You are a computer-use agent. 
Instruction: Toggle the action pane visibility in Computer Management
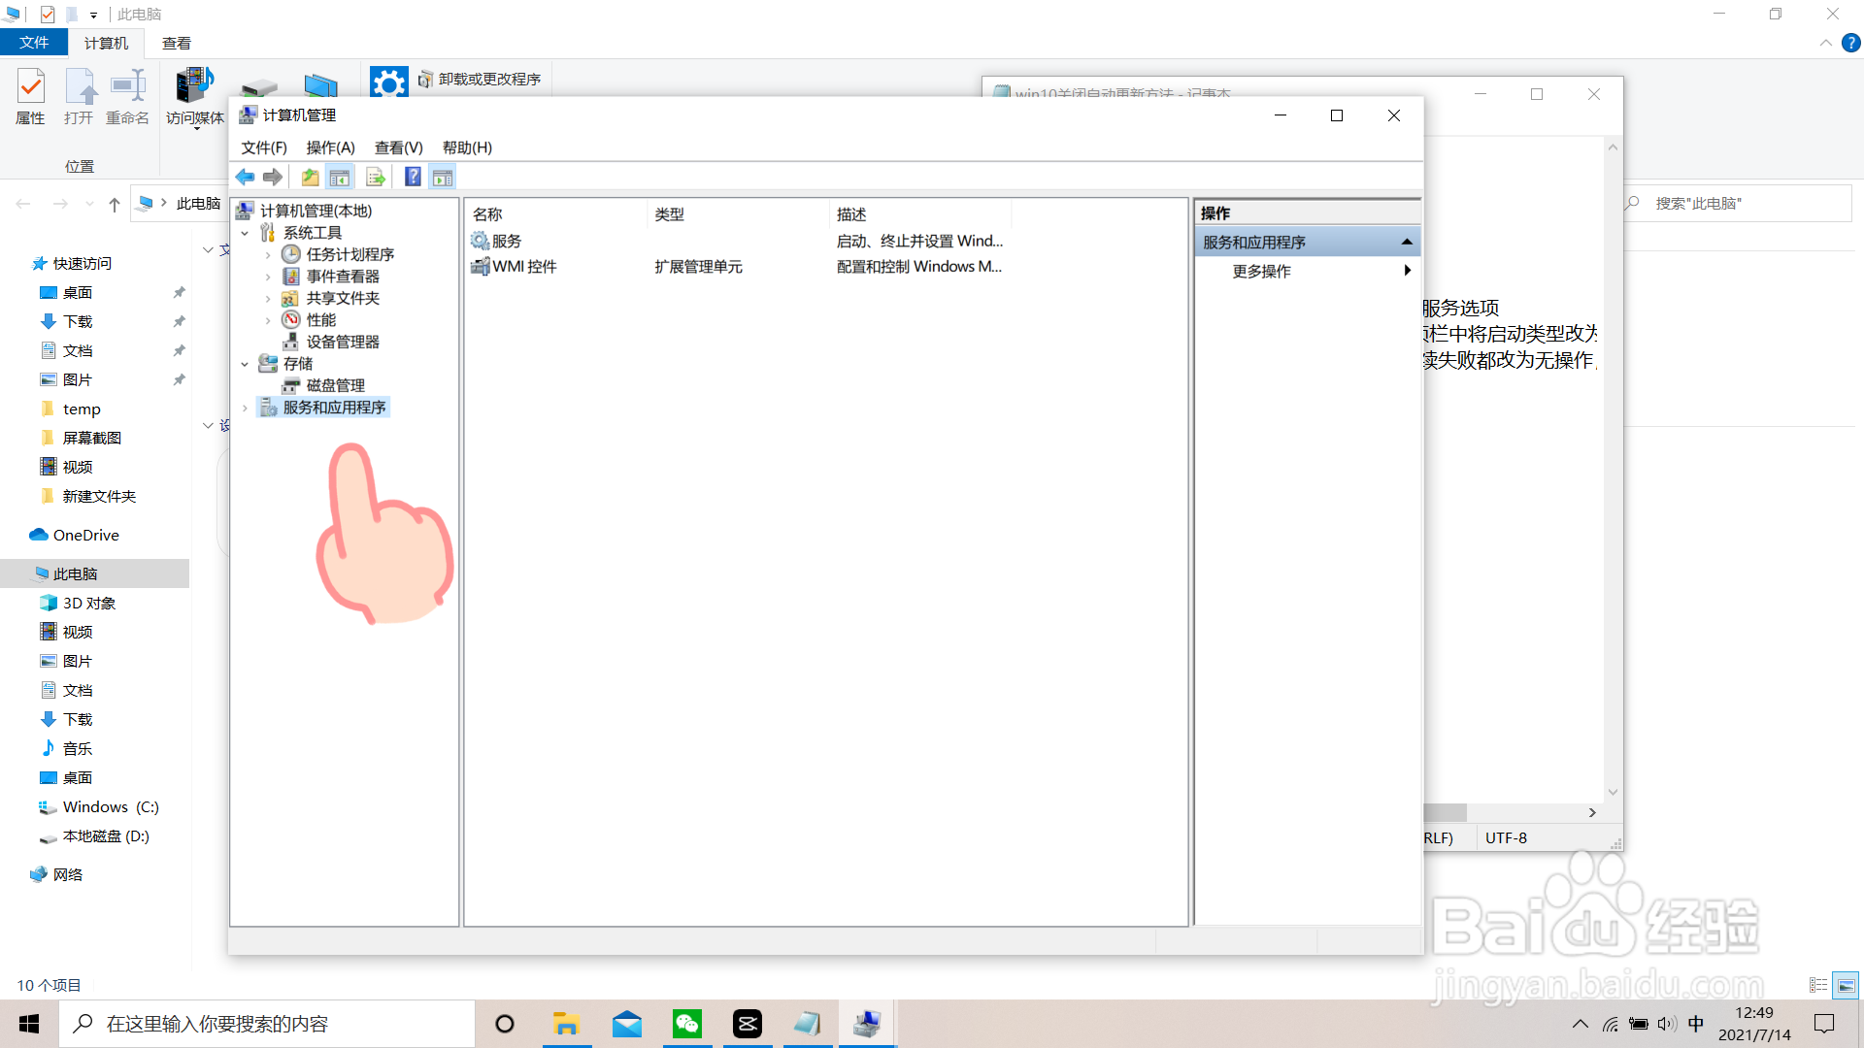coord(443,177)
